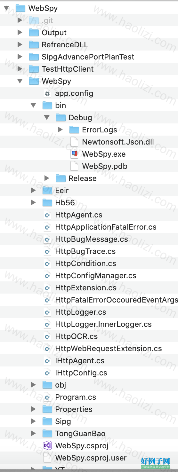Click the C# file icon beside Program.cs
This screenshot has width=178, height=472.
click(47, 397)
